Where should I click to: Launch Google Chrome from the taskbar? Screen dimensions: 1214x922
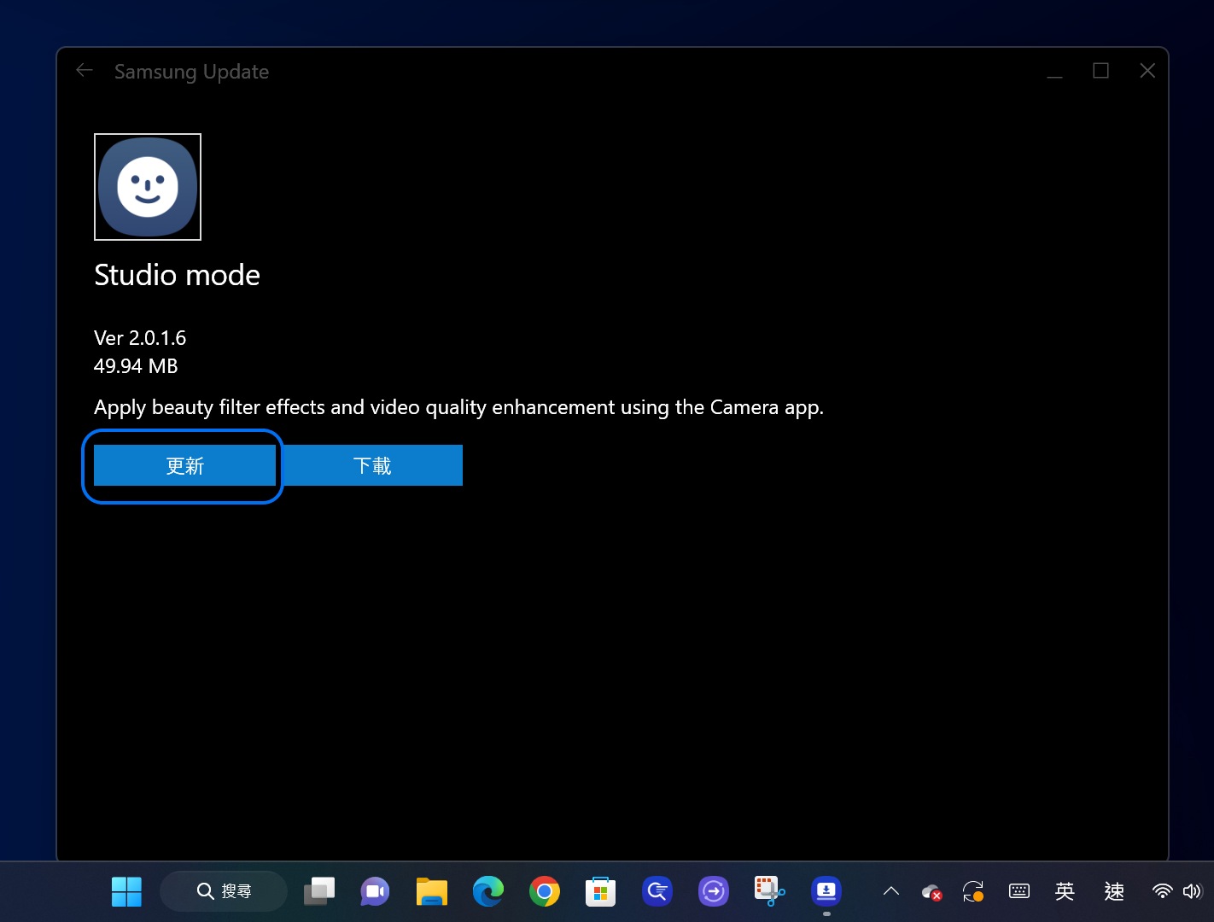coord(545,891)
